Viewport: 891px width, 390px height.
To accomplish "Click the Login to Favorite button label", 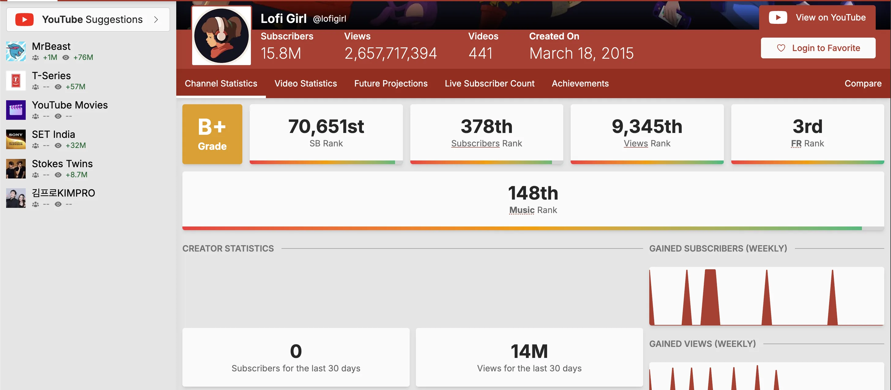I will coord(826,48).
